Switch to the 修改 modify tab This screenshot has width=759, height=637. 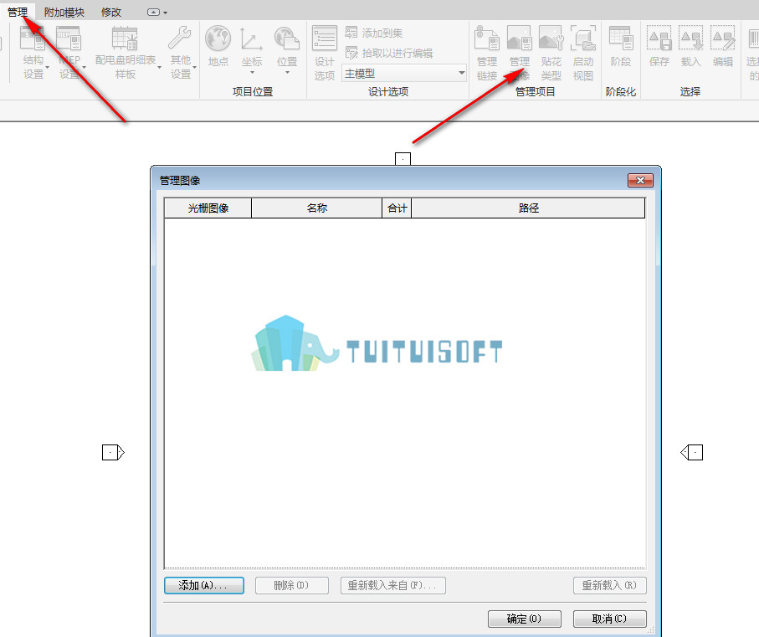(x=110, y=12)
